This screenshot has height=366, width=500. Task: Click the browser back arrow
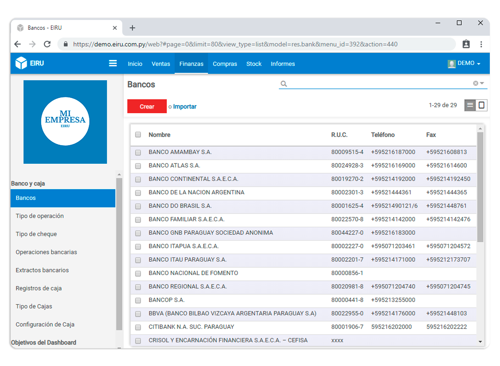(18, 44)
